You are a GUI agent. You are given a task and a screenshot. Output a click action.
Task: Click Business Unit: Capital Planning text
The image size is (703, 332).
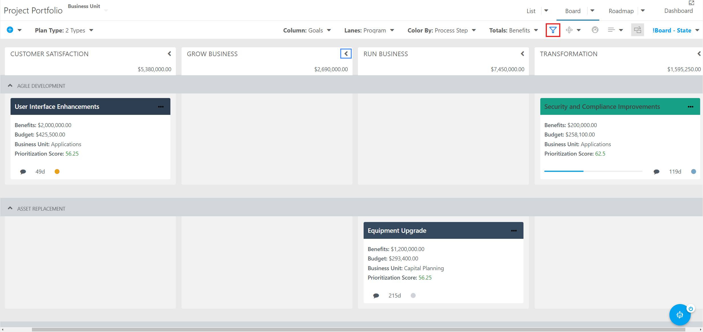tap(406, 268)
